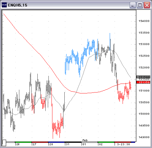Viewport: 152px width, 148px height.
Task: Click the date label 01 on time axis
Action: pyautogui.click(x=84, y=144)
